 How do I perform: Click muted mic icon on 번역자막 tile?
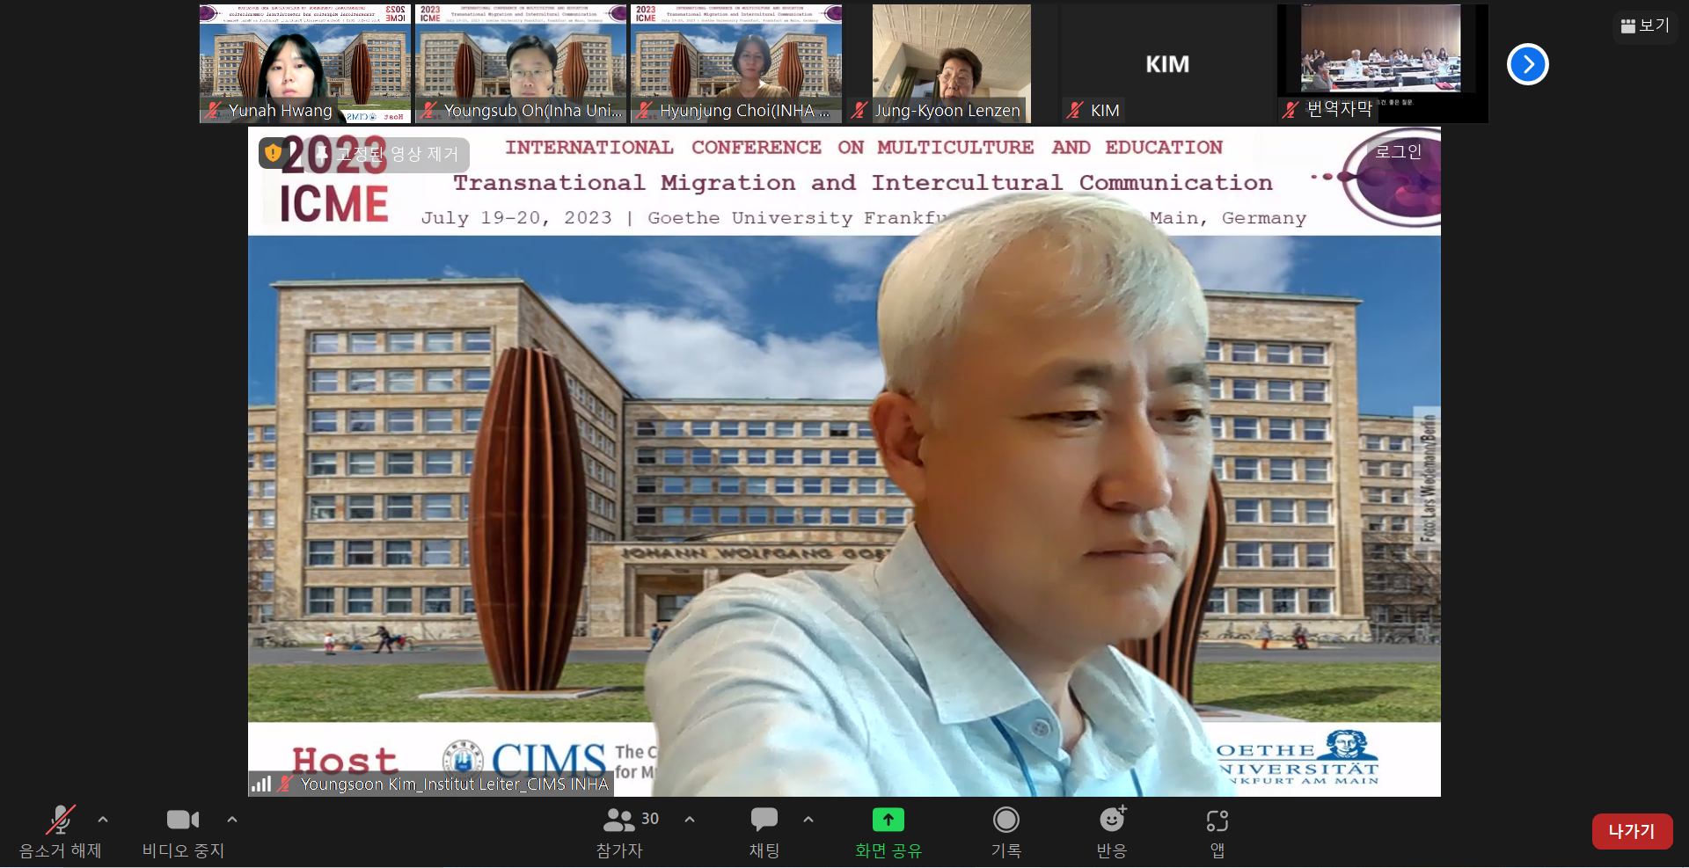[1291, 110]
